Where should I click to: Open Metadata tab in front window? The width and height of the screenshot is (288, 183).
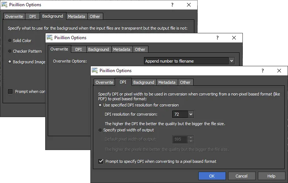pos(167,82)
